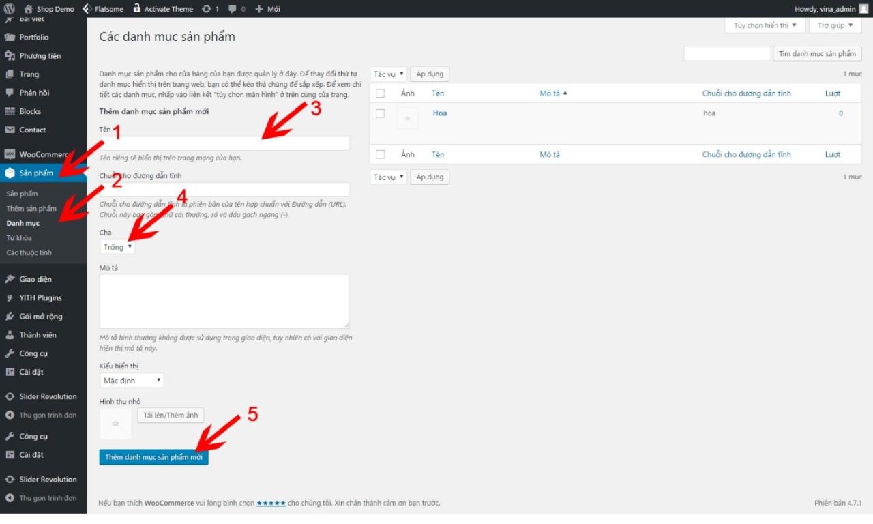Click the WordPress logo icon

click(x=9, y=9)
